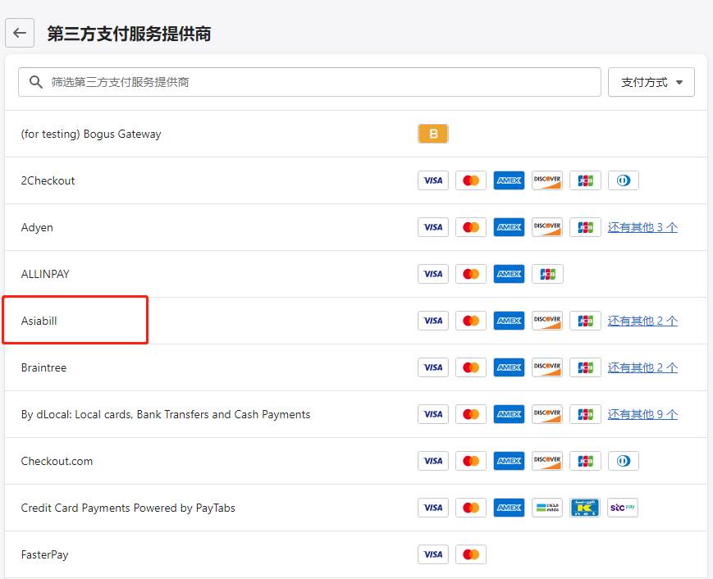Click the Visa icon in the 2Checkout row
Screen dimensions: 713x579
click(433, 180)
